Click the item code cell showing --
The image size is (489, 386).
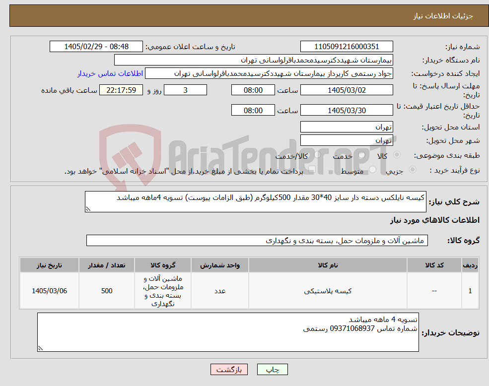[434, 291]
